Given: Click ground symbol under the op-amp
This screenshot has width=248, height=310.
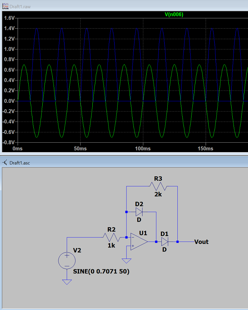Looking at the screenshot, I should pyautogui.click(x=126, y=261).
